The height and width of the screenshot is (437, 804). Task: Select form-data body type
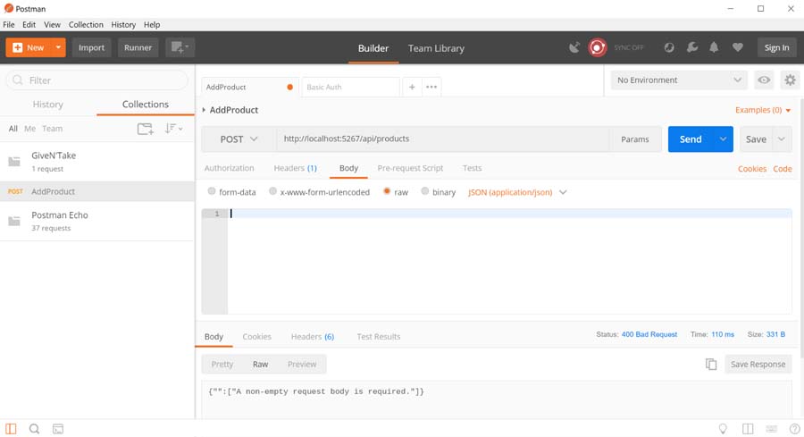click(x=211, y=191)
